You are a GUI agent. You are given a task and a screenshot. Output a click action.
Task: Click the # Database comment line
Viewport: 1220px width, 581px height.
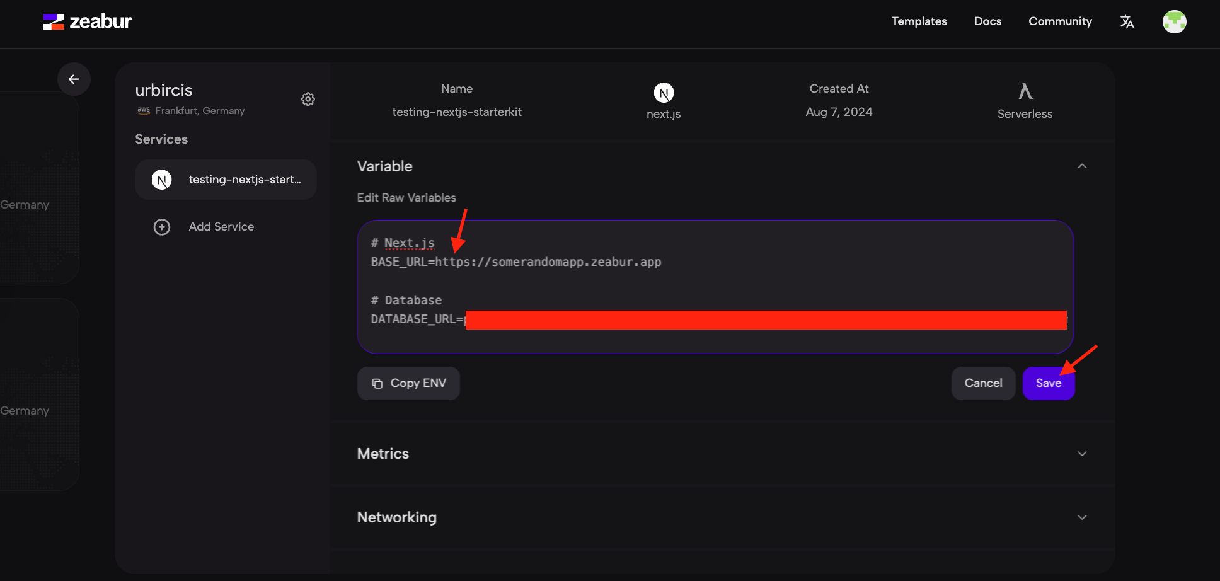406,301
